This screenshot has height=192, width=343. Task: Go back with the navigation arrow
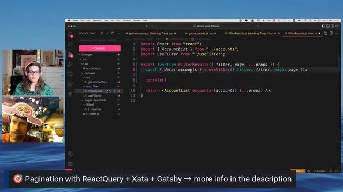pos(147,26)
